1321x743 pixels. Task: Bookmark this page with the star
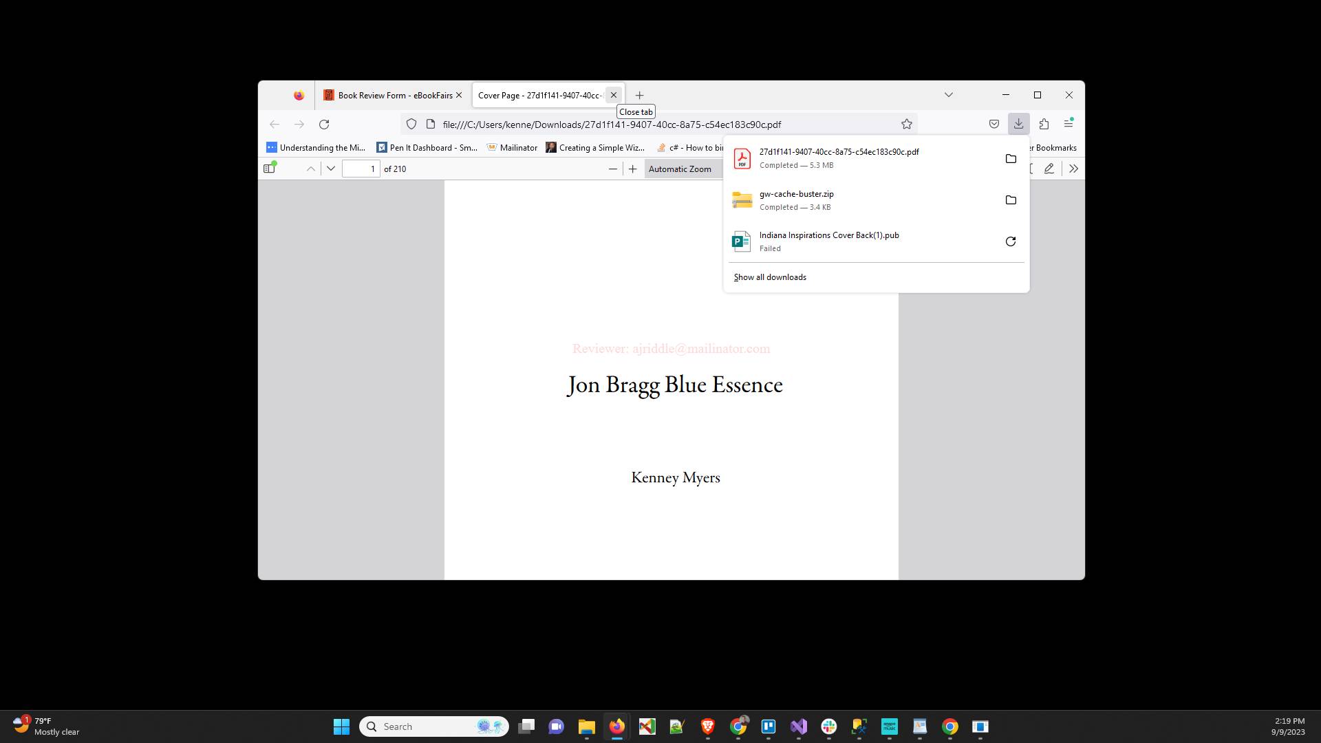click(x=907, y=124)
